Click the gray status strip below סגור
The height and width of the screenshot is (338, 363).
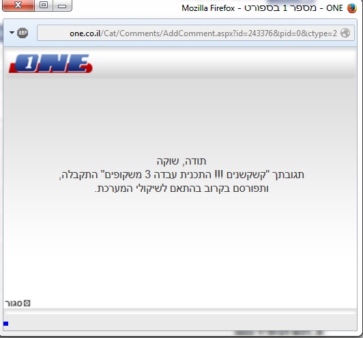coord(180,322)
